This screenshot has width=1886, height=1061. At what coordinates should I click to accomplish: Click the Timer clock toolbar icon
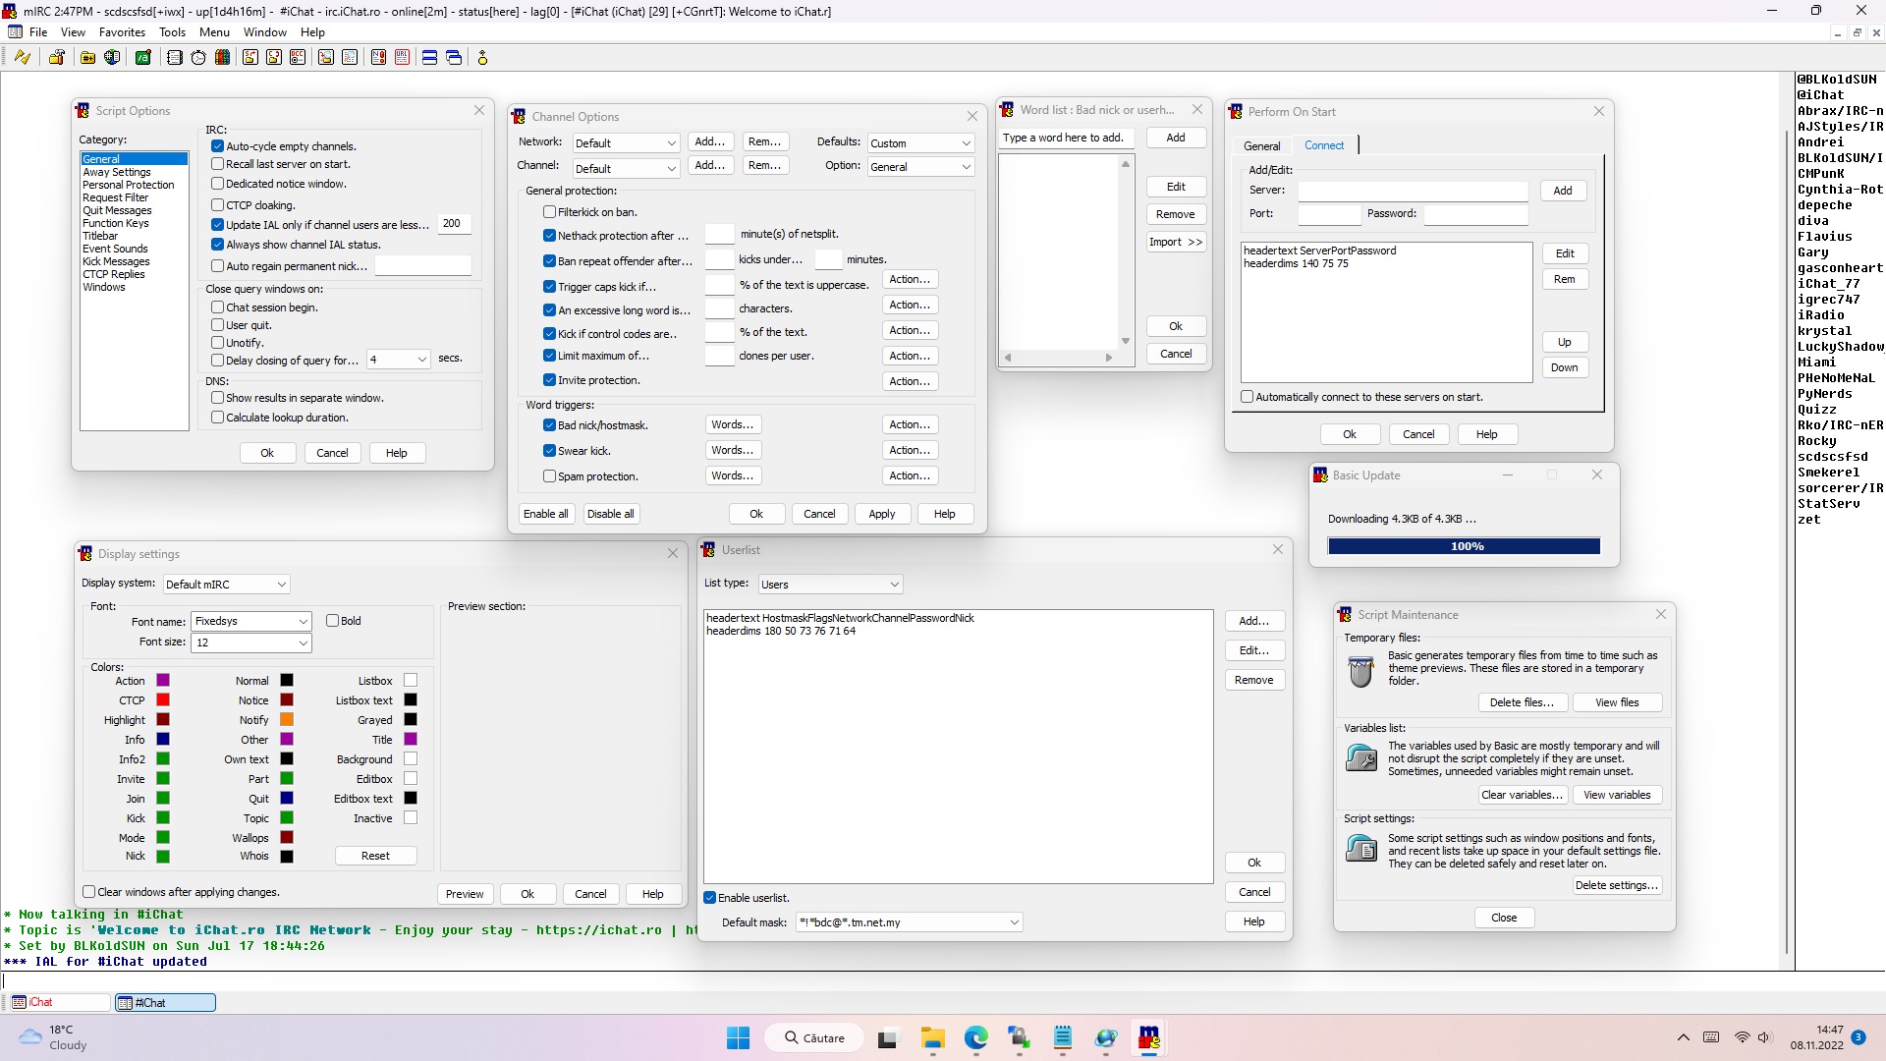pyautogui.click(x=198, y=58)
